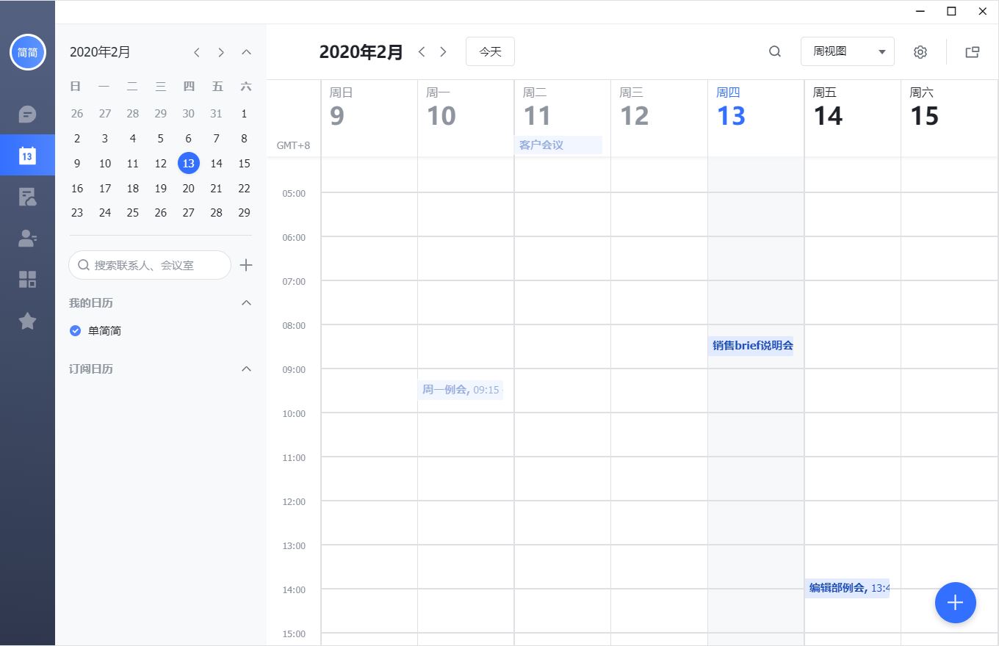This screenshot has height=646, width=999.
Task: Open the messenger icon in the left sidebar
Action: pyautogui.click(x=27, y=114)
